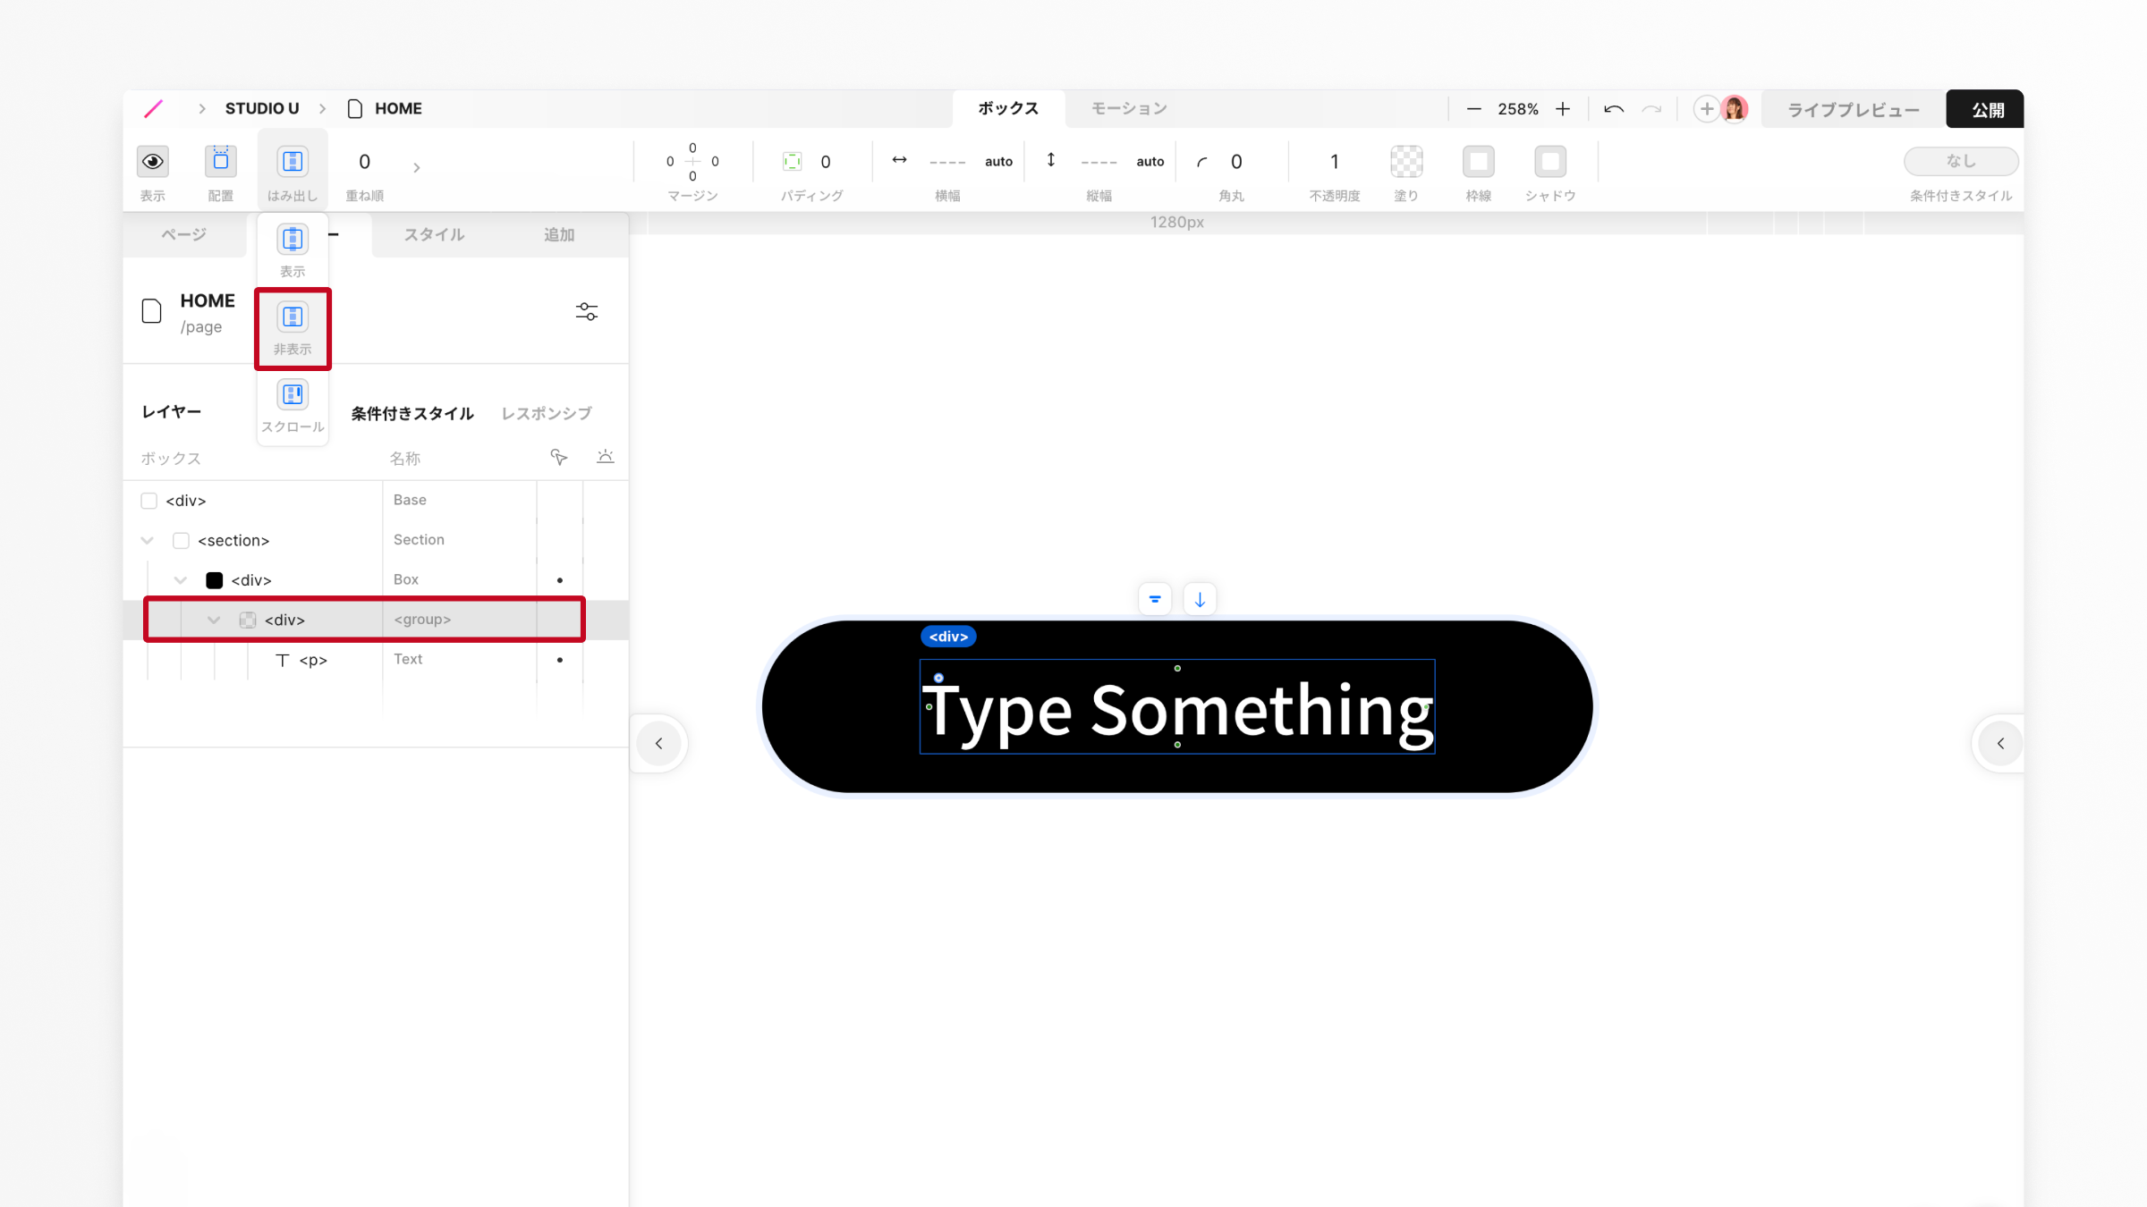Viewport: 2147px width, 1207px height.
Task: Select the p Text layer
Action: (x=376, y=660)
